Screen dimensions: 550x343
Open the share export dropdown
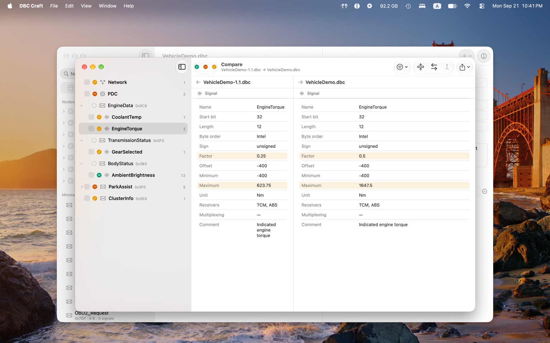click(464, 67)
